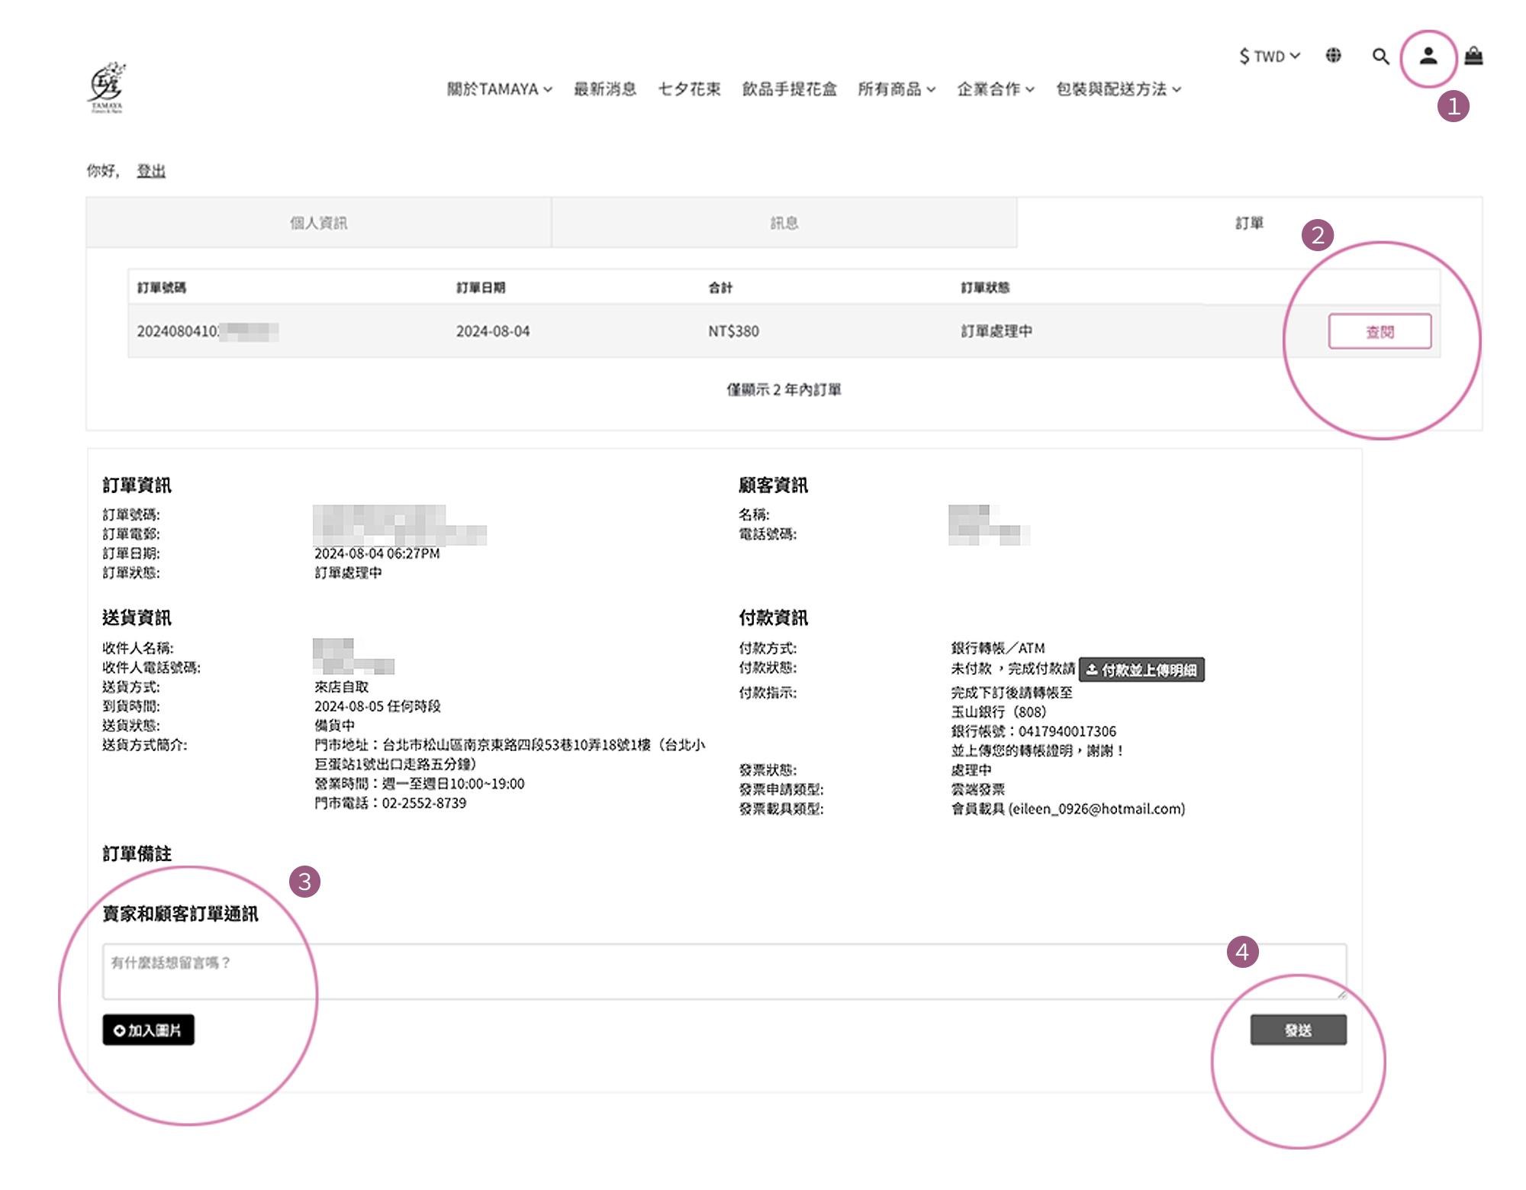
Task: Open the 七夕花束 menu item
Action: click(689, 89)
